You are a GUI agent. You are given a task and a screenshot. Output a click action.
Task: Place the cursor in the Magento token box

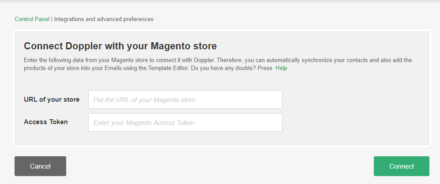pyautogui.click(x=185, y=122)
